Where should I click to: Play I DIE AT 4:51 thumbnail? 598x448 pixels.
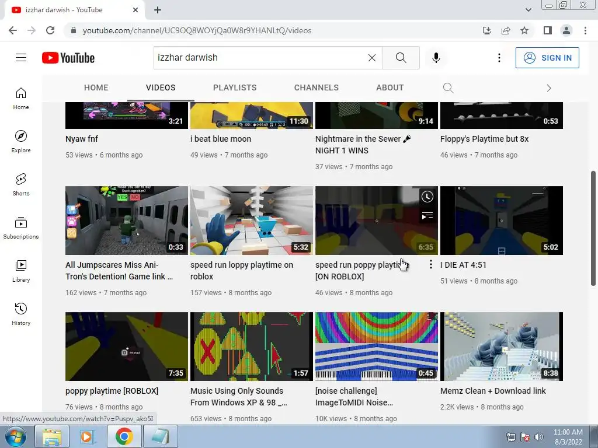(502, 220)
